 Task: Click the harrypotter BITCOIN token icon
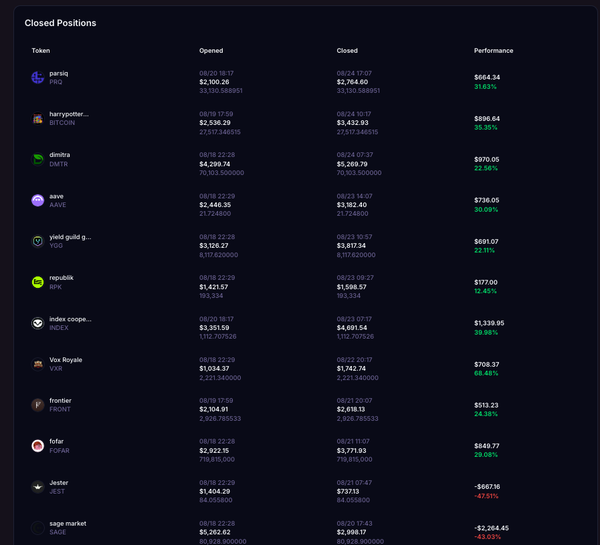(x=37, y=118)
